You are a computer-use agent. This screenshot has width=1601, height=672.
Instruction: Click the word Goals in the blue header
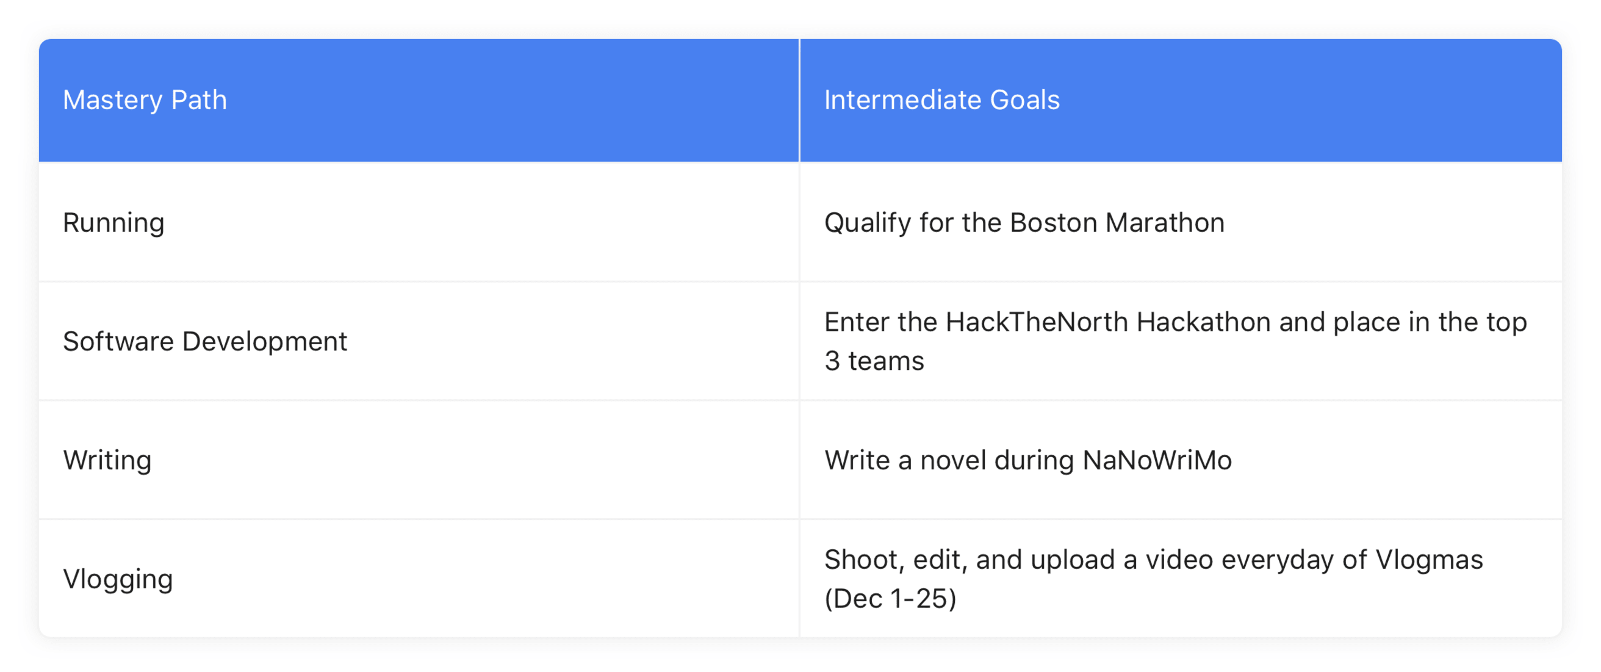(1024, 100)
